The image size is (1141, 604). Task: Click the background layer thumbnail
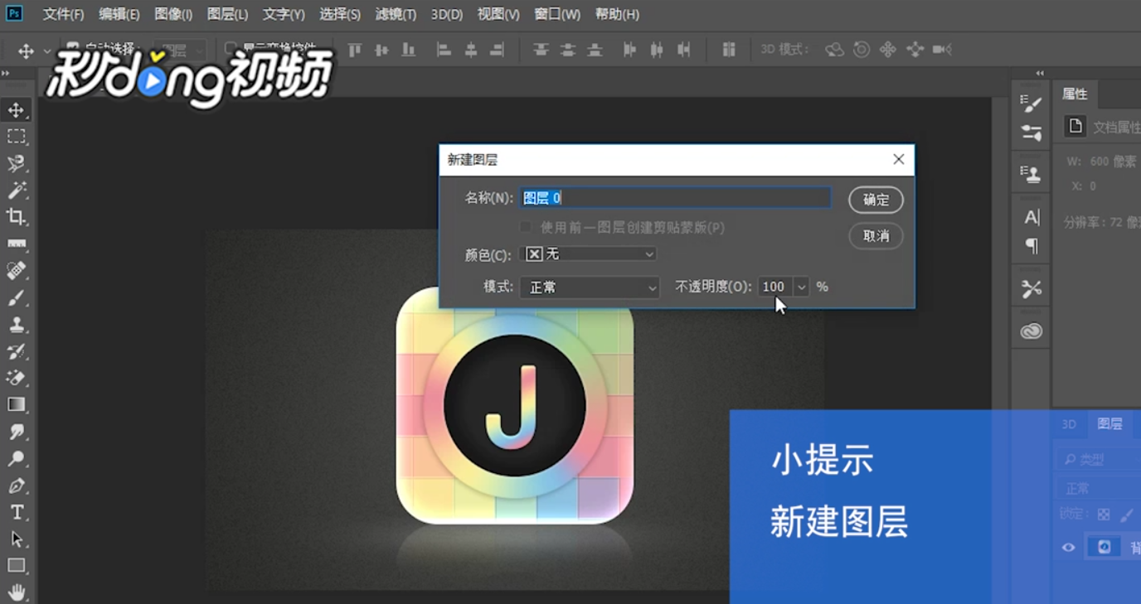pos(1105,547)
